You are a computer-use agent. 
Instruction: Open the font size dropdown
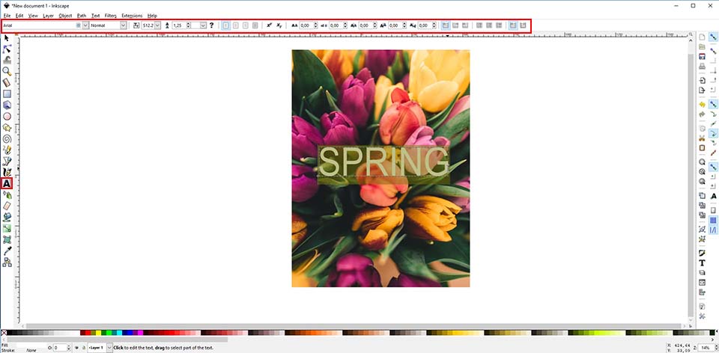(x=158, y=25)
